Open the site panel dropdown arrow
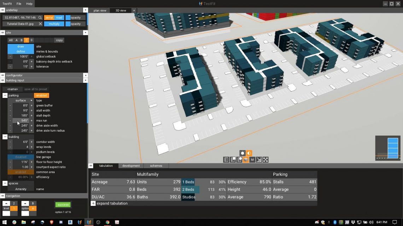 click(86, 32)
